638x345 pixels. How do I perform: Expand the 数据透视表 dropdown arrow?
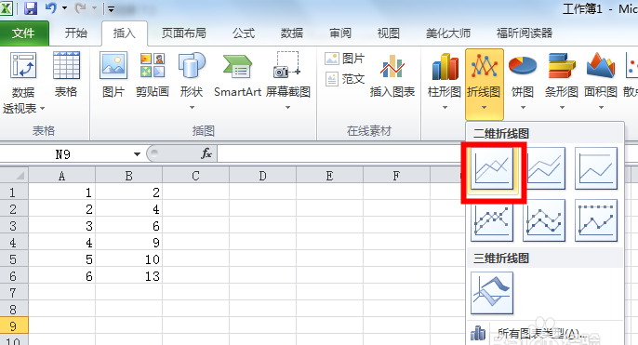click(43, 109)
